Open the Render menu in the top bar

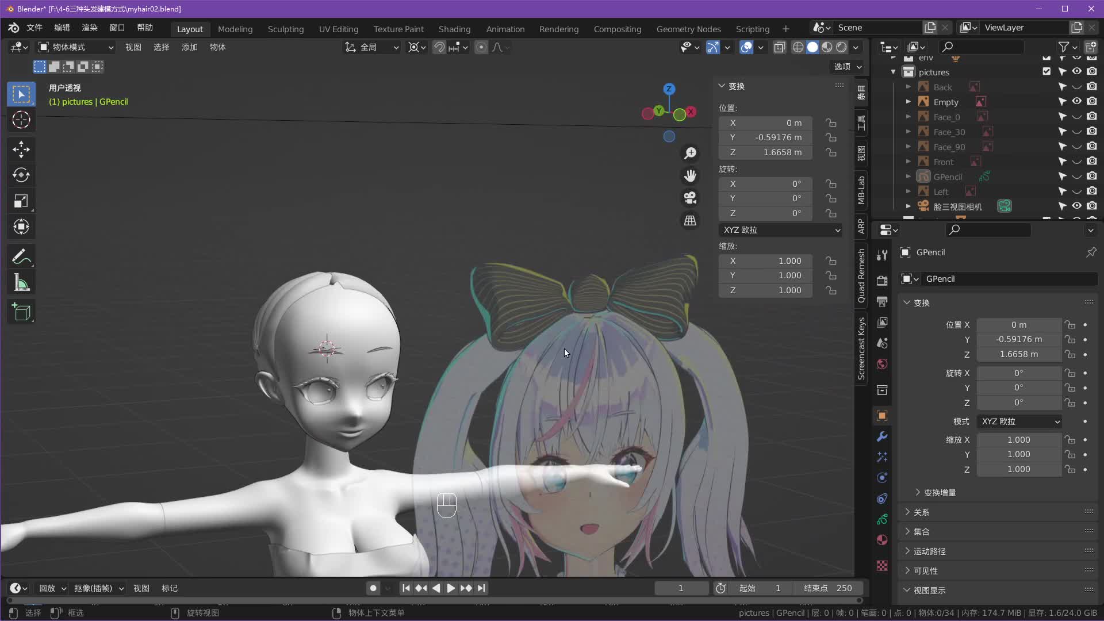pos(89,28)
